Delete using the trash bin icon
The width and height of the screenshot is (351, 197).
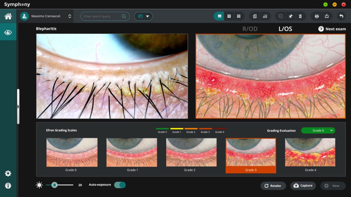point(300,16)
